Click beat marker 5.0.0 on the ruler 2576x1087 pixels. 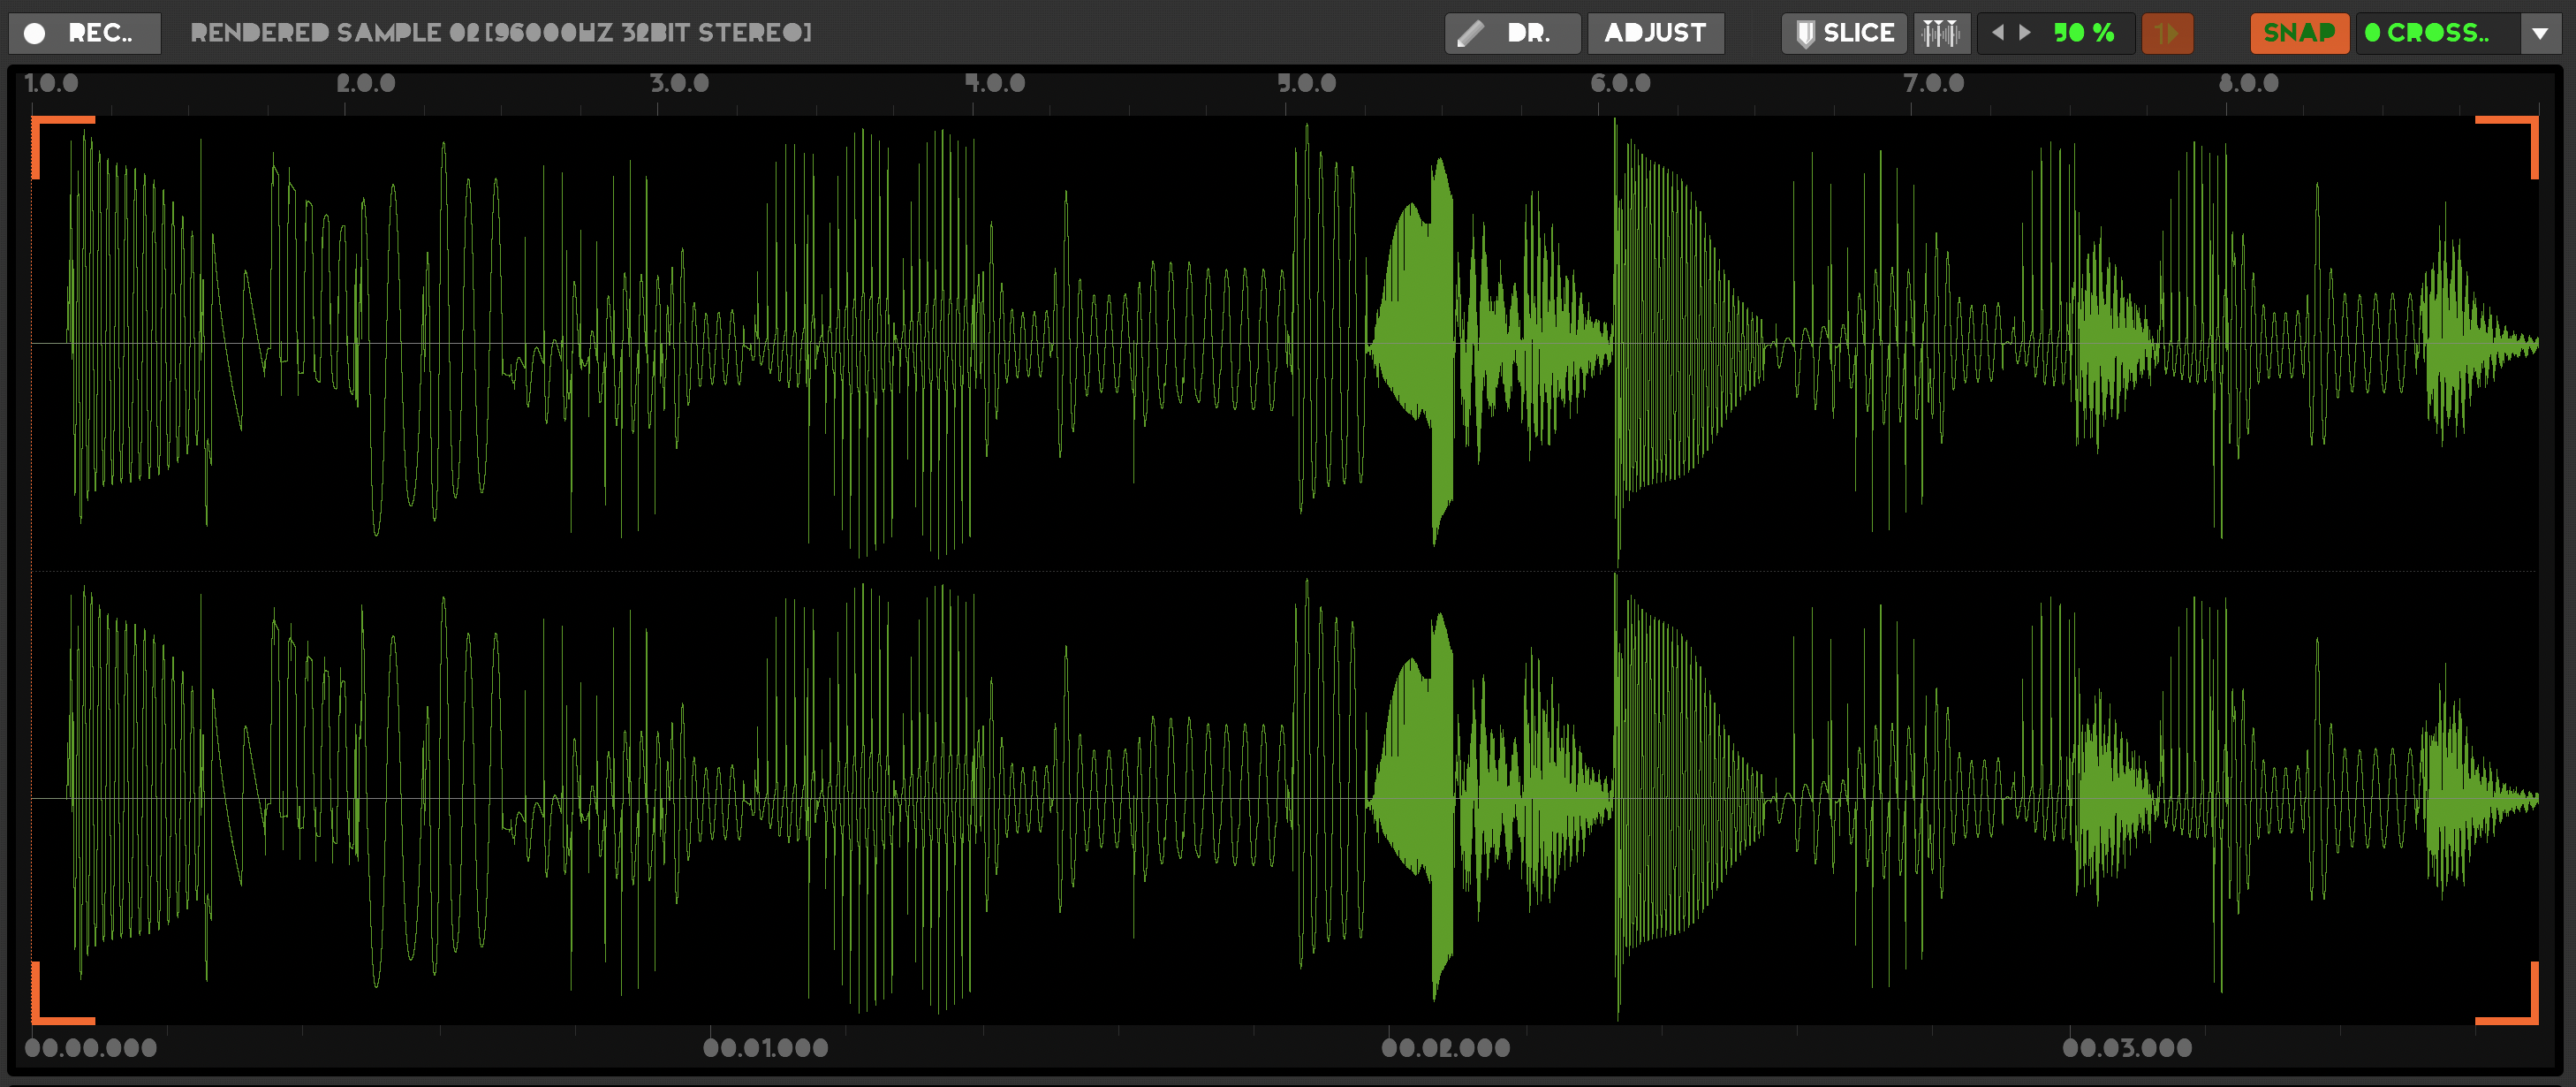point(1306,83)
